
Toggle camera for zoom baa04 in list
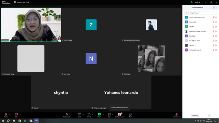(216, 17)
